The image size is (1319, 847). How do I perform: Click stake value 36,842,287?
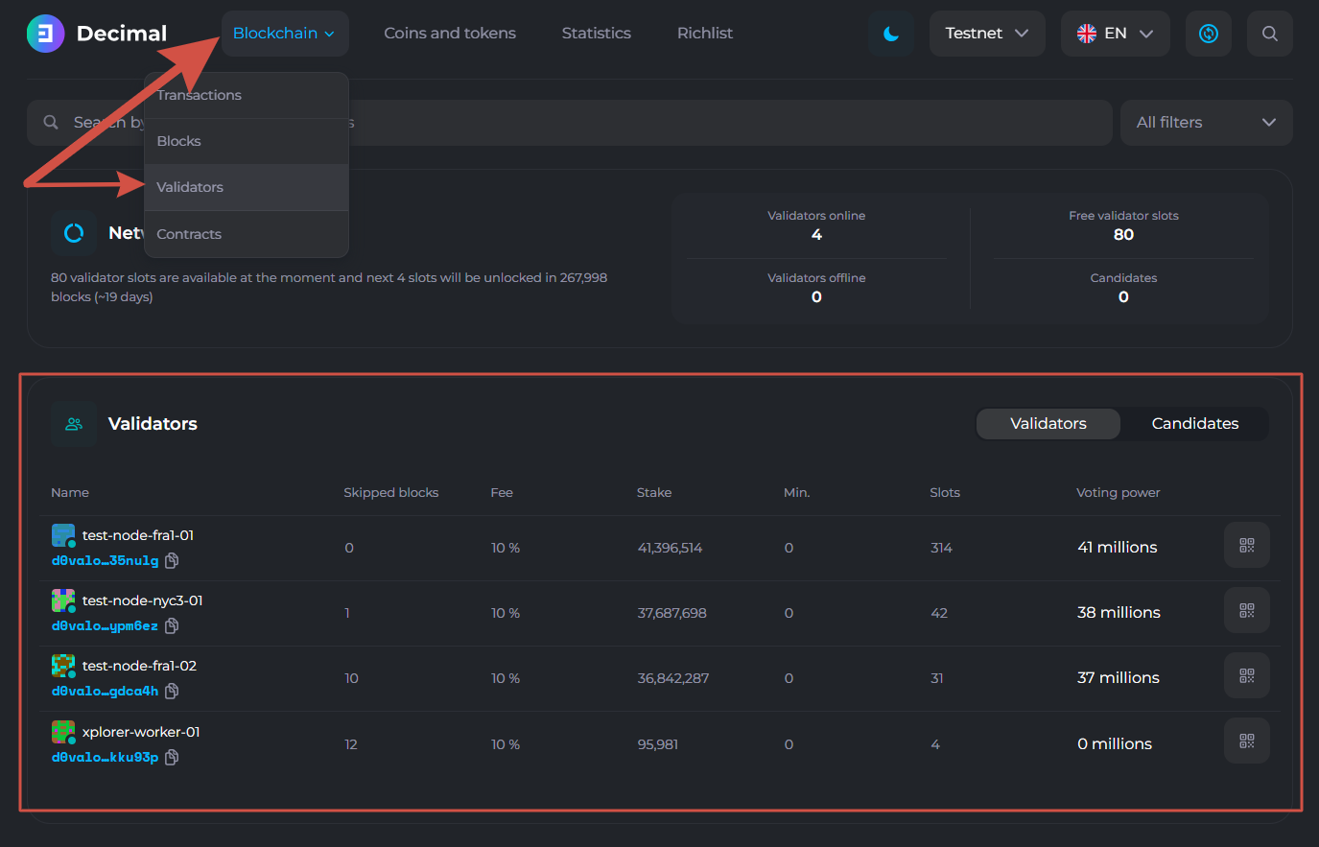[673, 678]
